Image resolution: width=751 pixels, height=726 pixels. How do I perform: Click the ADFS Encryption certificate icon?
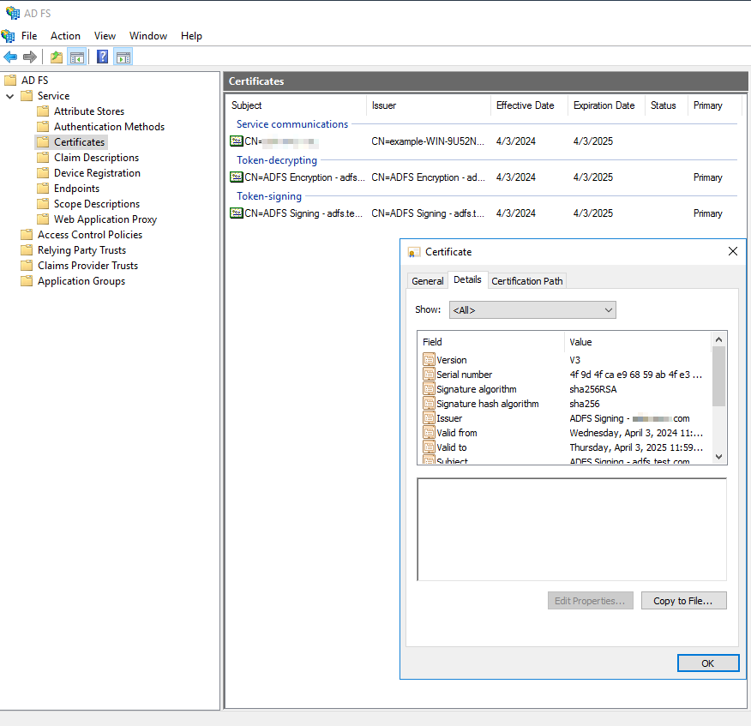coord(236,177)
